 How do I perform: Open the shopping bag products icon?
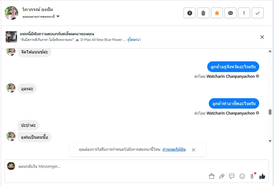212,176
